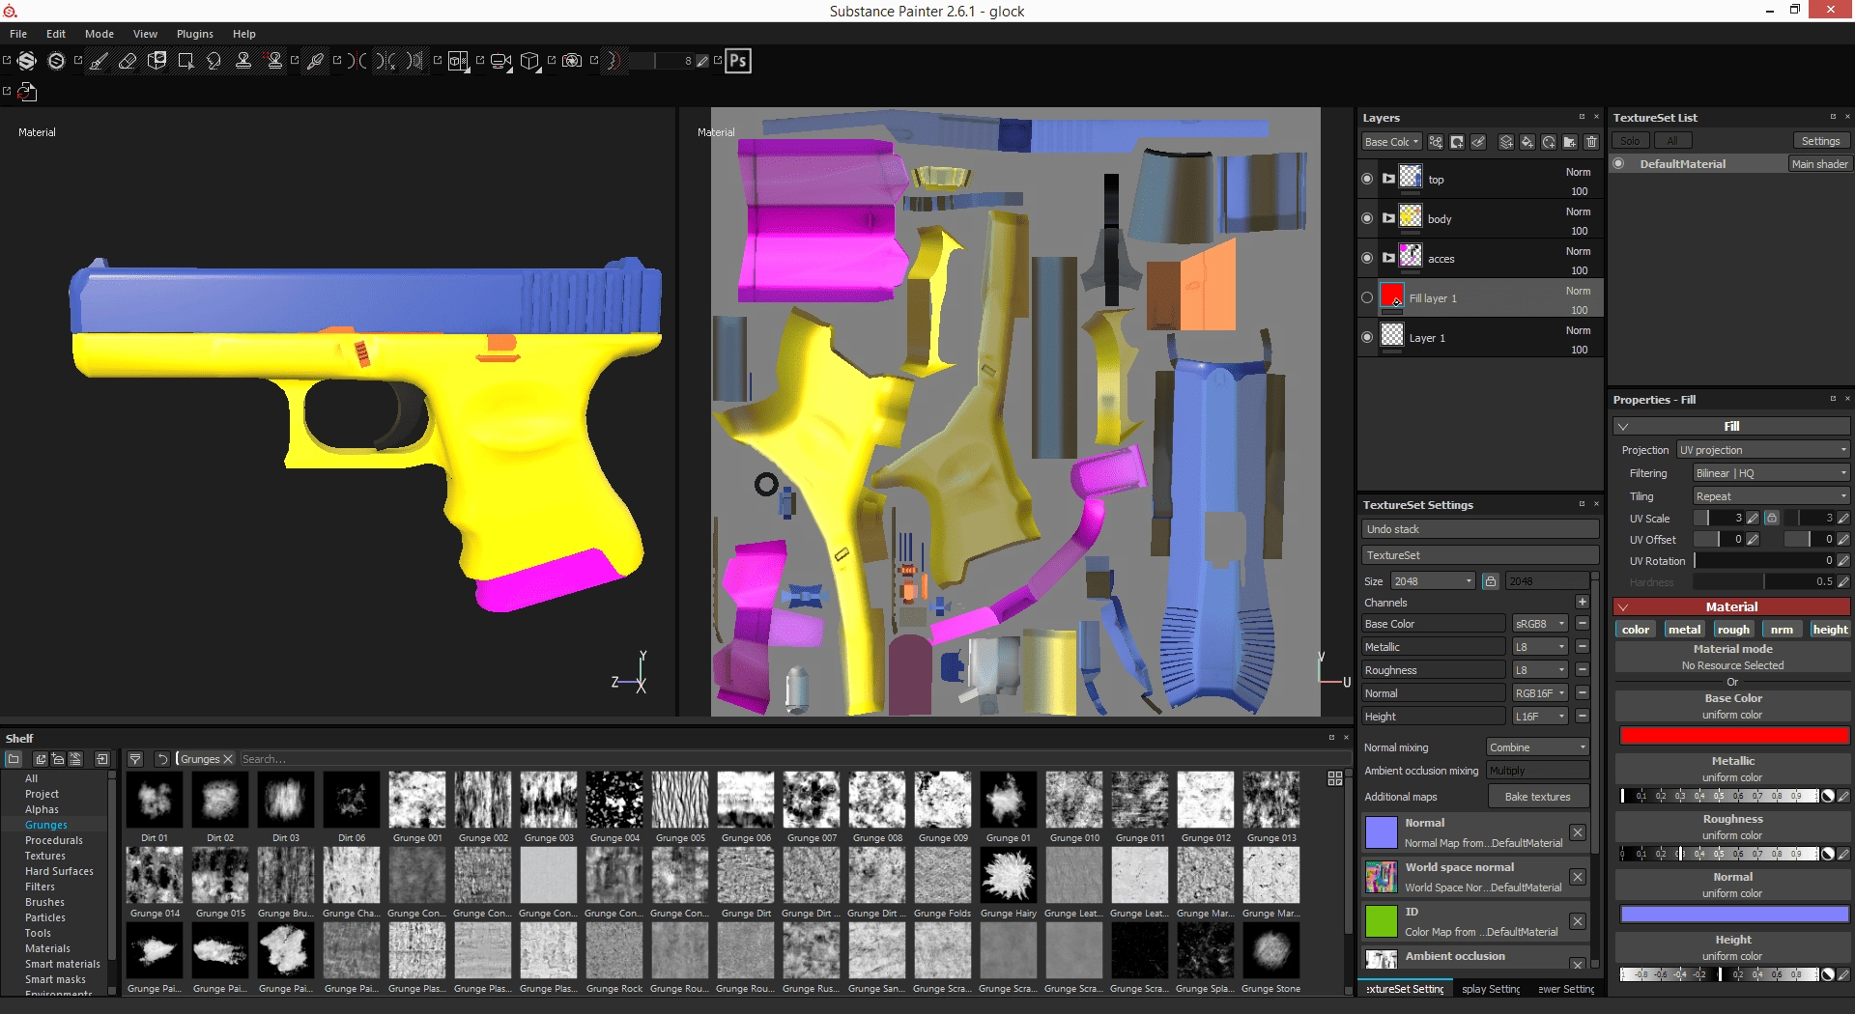Select the Paint brush tool
The width and height of the screenshot is (1855, 1014).
(99, 61)
